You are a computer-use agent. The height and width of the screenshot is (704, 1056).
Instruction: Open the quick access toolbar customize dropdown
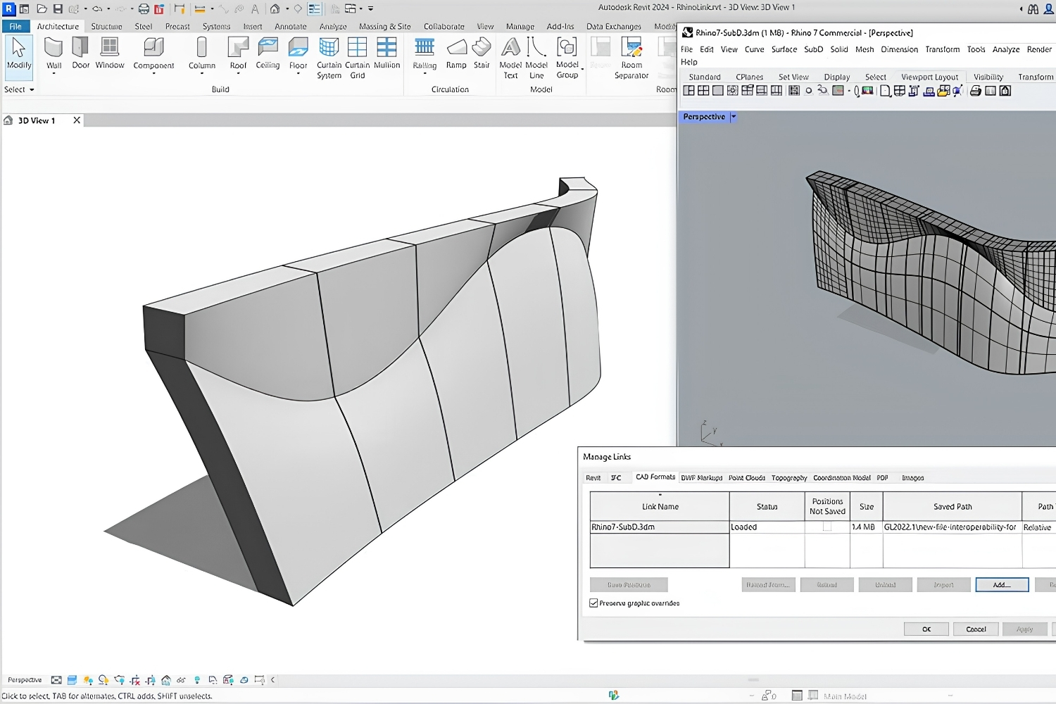pyautogui.click(x=371, y=9)
